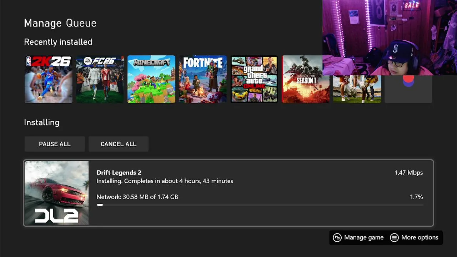
Task: Click the Installing section heading
Action: [42, 122]
